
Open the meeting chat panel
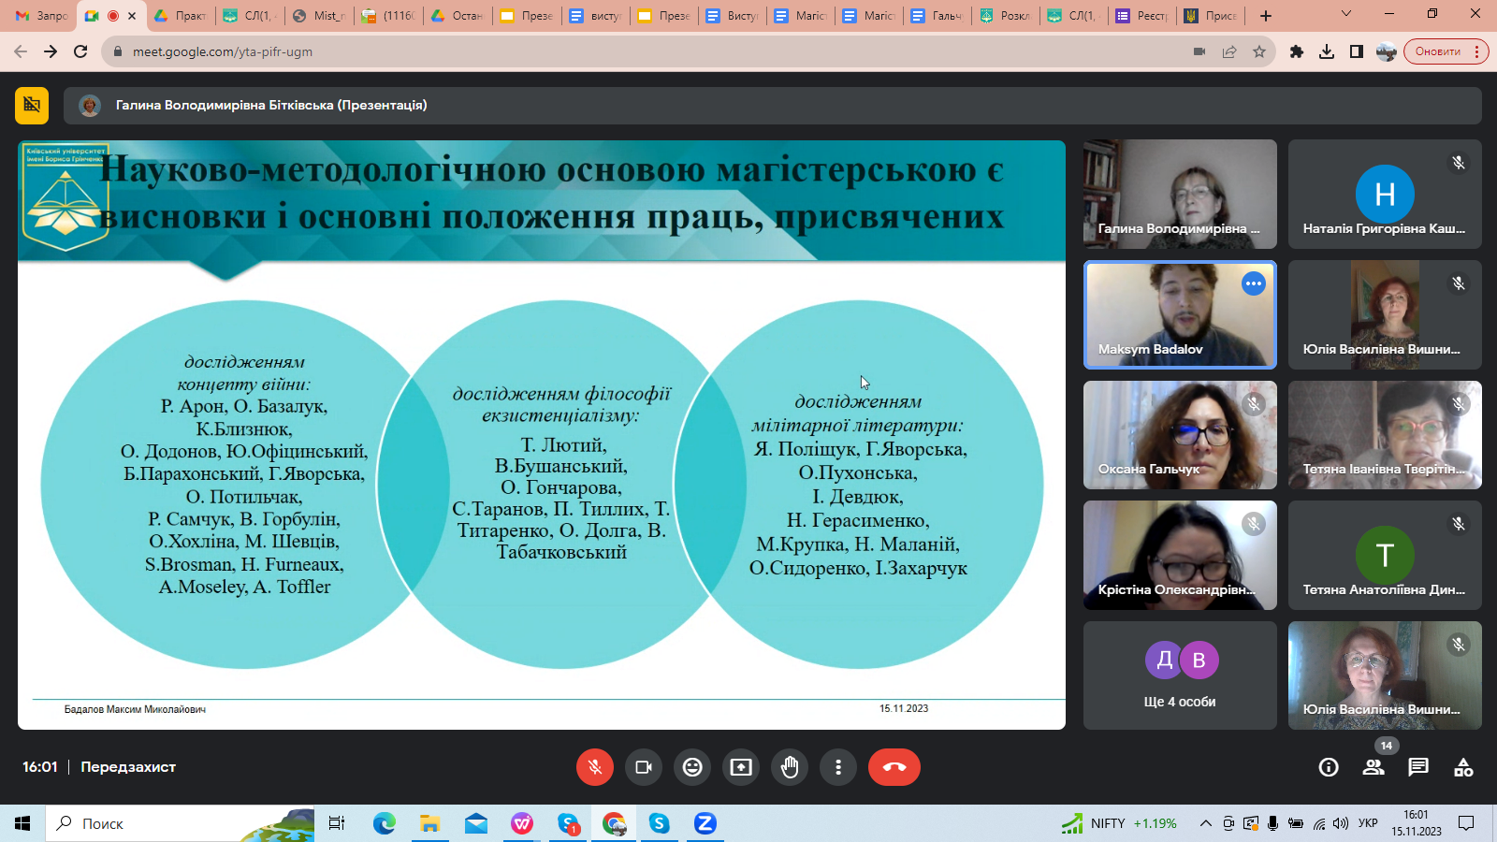point(1418,767)
